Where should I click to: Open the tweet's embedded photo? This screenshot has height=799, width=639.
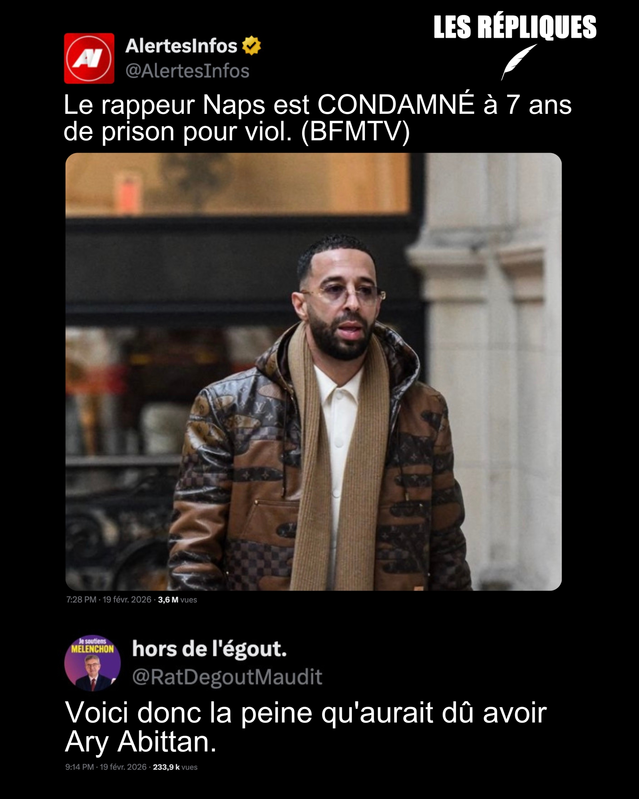(313, 372)
